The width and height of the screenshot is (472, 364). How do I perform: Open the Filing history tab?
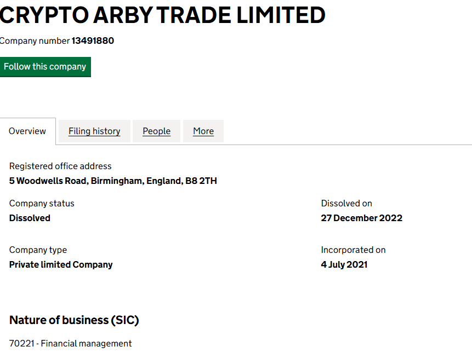click(94, 131)
